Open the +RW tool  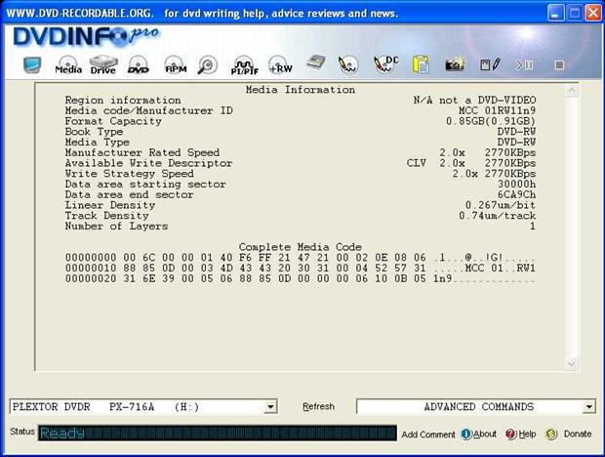(x=280, y=64)
